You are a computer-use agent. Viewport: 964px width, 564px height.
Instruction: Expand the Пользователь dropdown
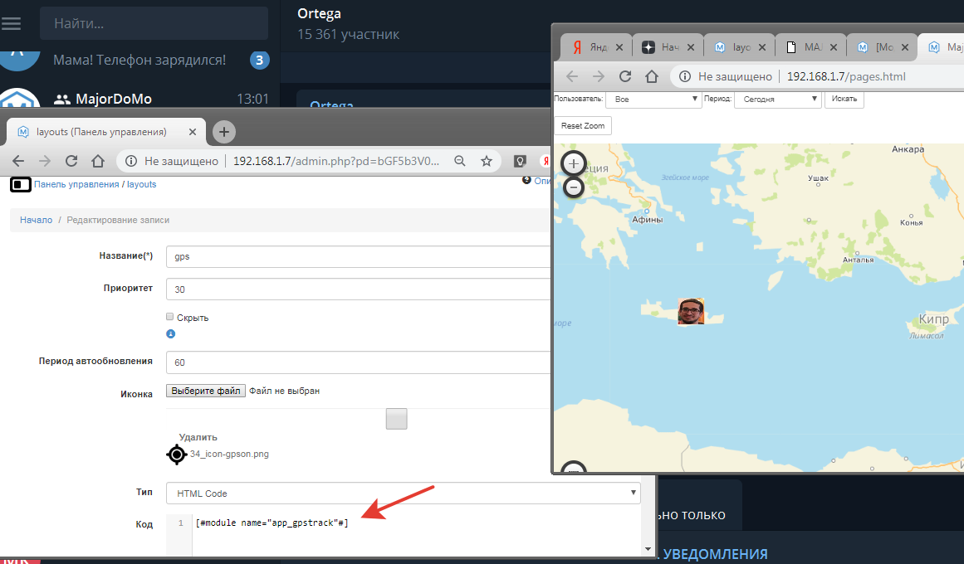click(x=654, y=99)
